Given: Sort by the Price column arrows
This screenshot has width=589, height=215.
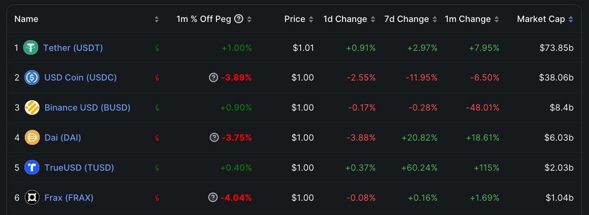Looking at the screenshot, I should tap(311, 19).
